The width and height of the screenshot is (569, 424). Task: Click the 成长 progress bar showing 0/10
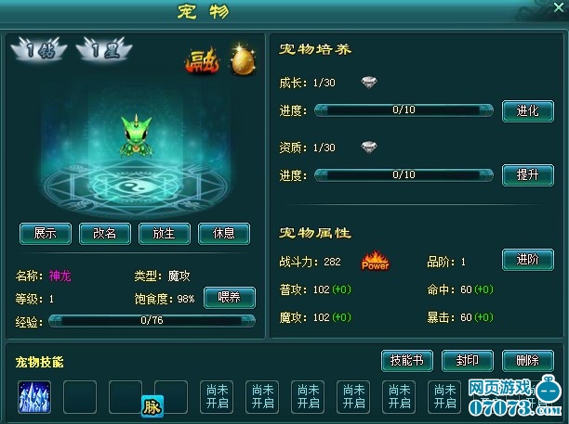(x=404, y=110)
